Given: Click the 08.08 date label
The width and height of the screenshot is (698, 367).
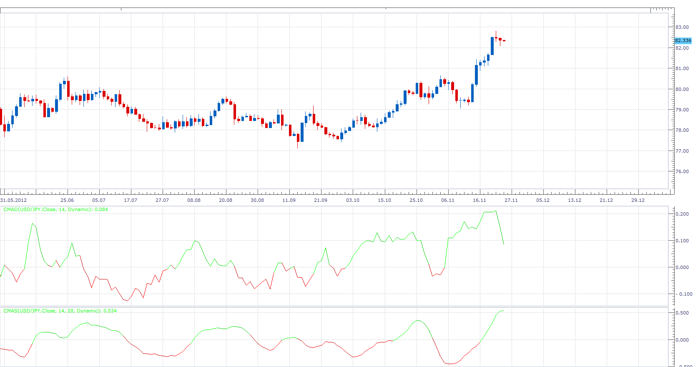Looking at the screenshot, I should (194, 200).
